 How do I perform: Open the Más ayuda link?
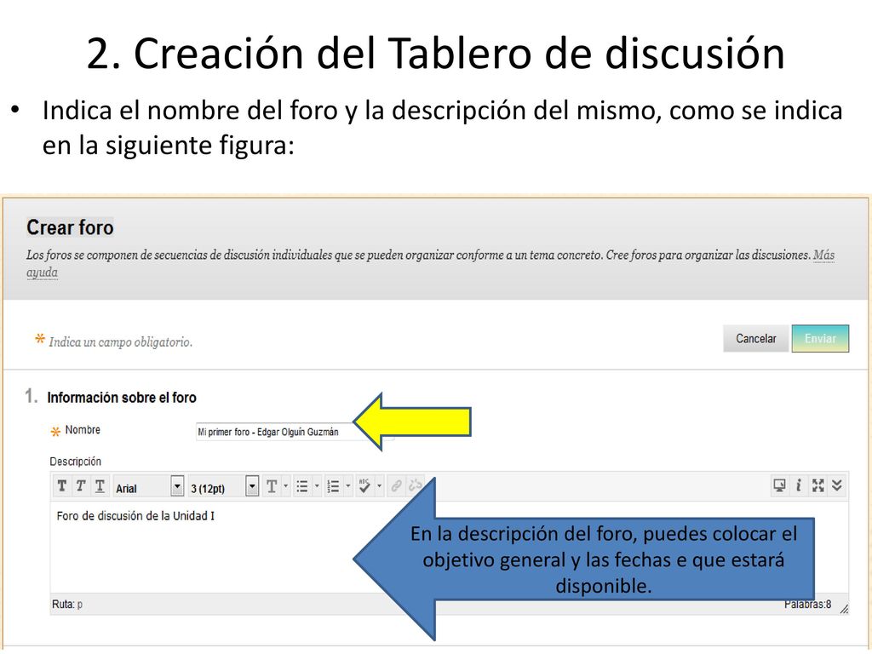pos(824,255)
